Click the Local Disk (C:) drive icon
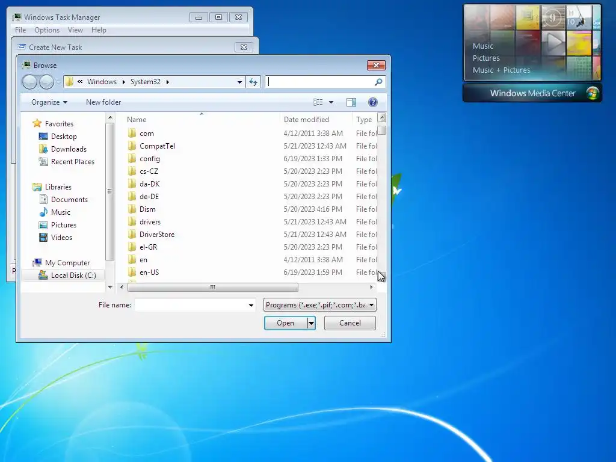 [43, 275]
